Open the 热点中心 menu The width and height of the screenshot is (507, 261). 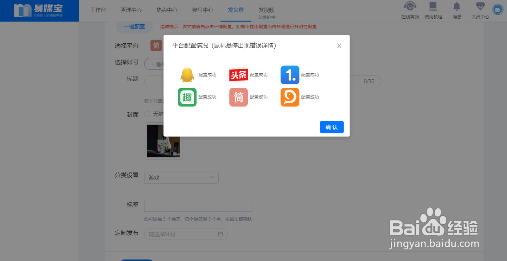pyautogui.click(x=167, y=10)
